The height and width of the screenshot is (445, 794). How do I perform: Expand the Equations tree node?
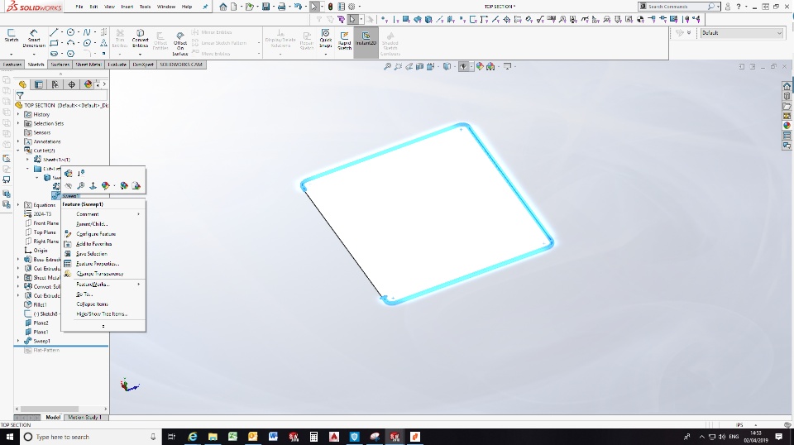pyautogui.click(x=18, y=205)
